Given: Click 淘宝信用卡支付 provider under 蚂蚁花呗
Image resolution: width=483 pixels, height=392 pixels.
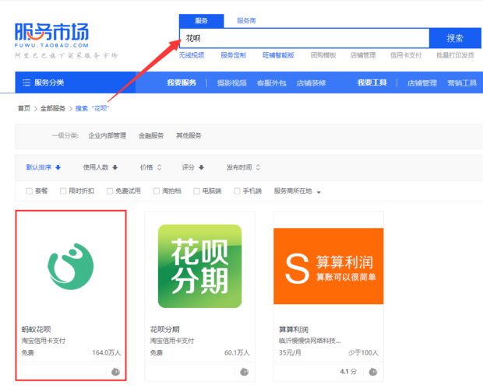Looking at the screenshot, I should pos(43,341).
